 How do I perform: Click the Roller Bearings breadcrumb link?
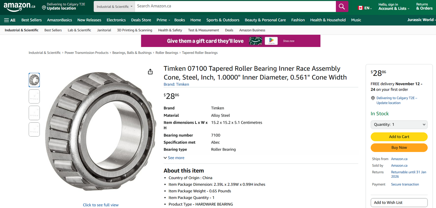click(167, 52)
